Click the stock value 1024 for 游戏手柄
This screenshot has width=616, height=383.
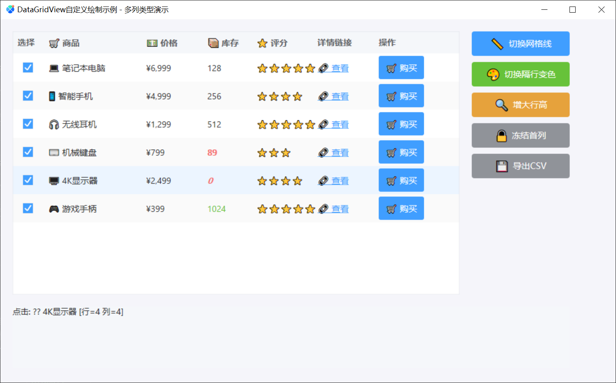216,208
